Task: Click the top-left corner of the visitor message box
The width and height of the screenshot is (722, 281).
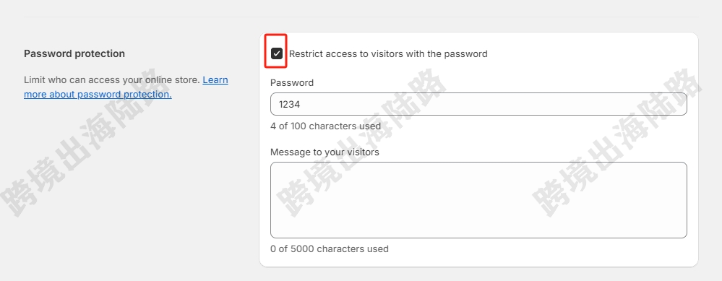Action: (275, 167)
